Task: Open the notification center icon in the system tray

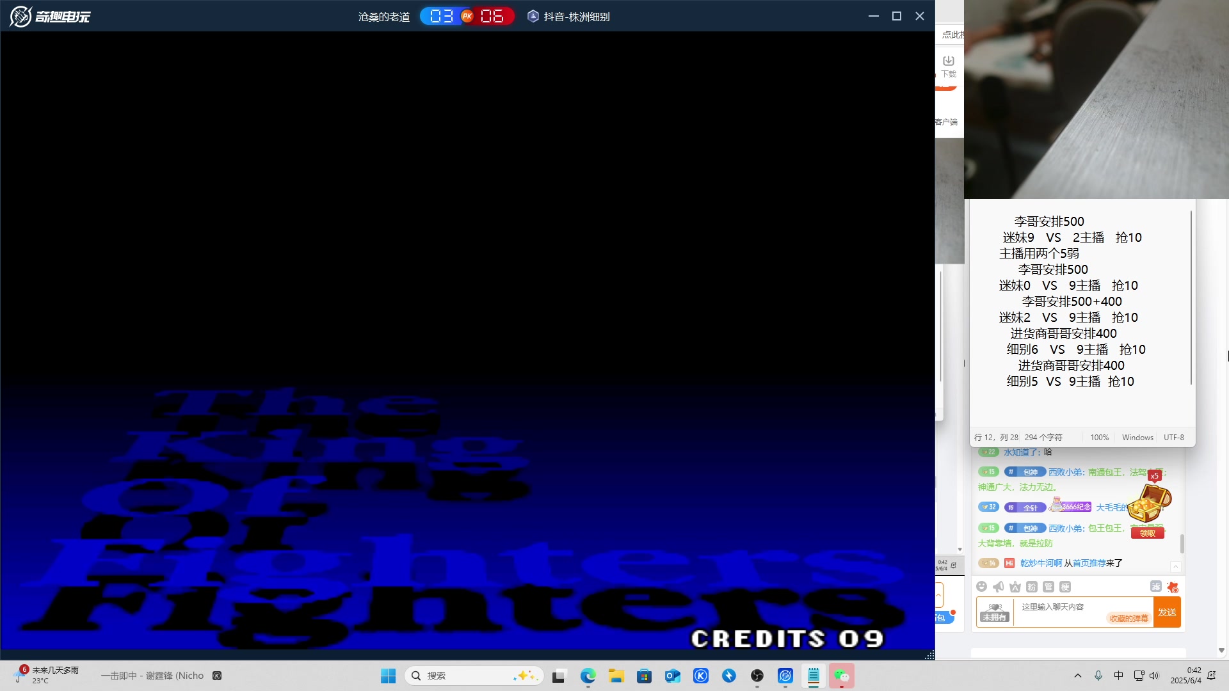Action: (x=1212, y=676)
